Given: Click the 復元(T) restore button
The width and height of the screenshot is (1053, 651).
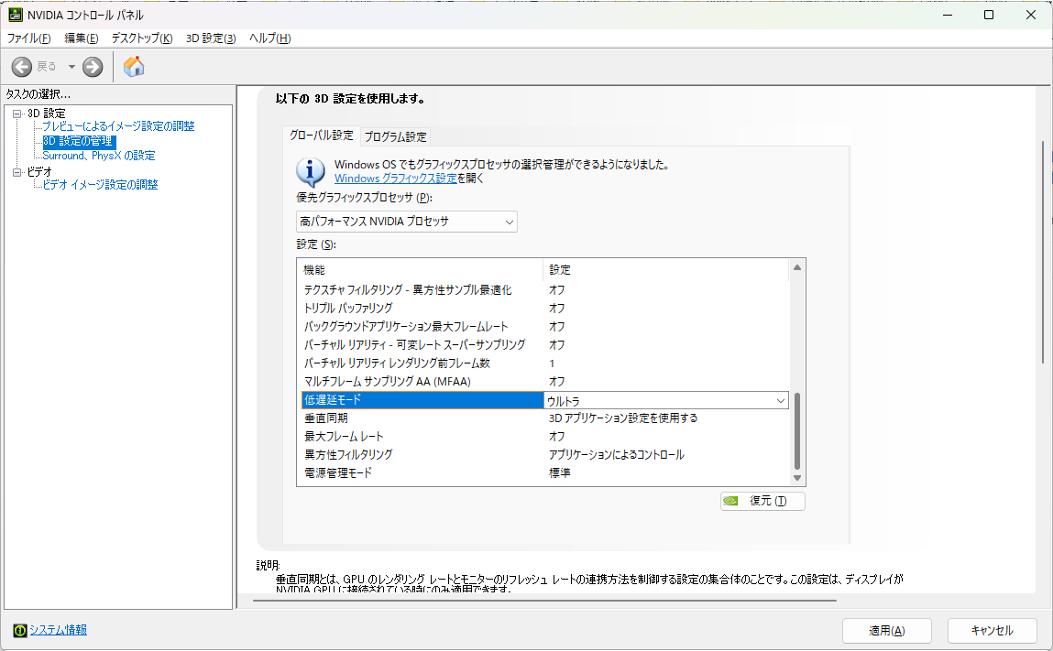Looking at the screenshot, I should (x=762, y=501).
